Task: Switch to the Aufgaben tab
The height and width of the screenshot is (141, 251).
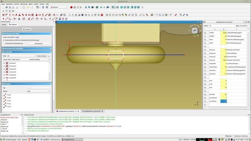Action: [13, 24]
